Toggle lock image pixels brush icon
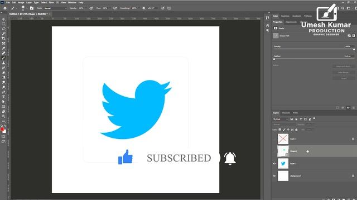 click(x=284, y=129)
